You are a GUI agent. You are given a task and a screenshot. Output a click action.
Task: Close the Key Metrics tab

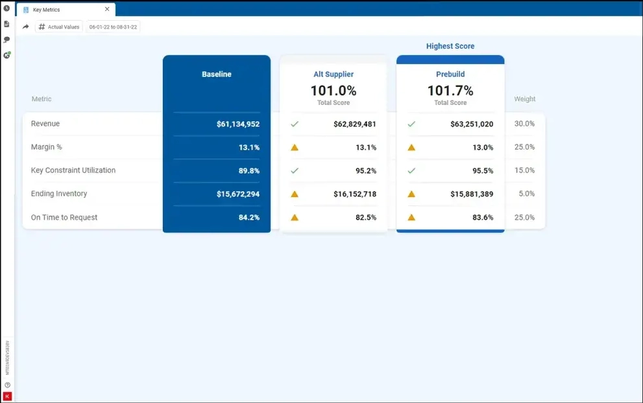(x=107, y=9)
